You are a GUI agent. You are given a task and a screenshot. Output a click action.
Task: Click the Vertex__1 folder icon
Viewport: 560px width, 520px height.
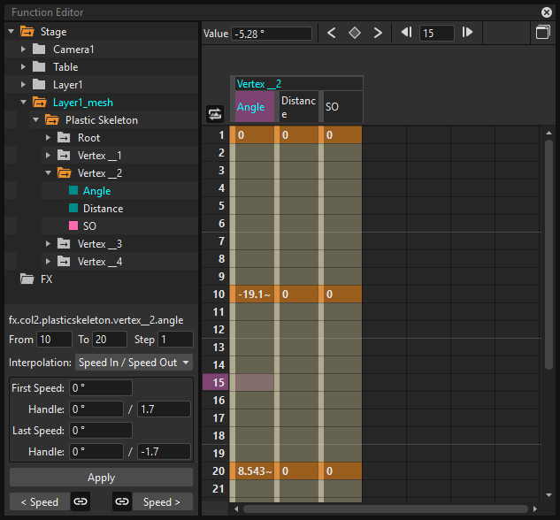[x=64, y=156]
